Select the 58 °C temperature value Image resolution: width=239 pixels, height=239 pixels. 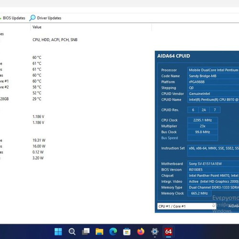(37, 87)
